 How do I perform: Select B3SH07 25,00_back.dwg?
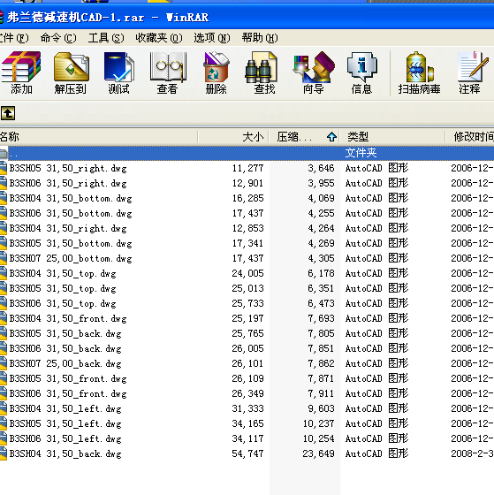point(65,363)
